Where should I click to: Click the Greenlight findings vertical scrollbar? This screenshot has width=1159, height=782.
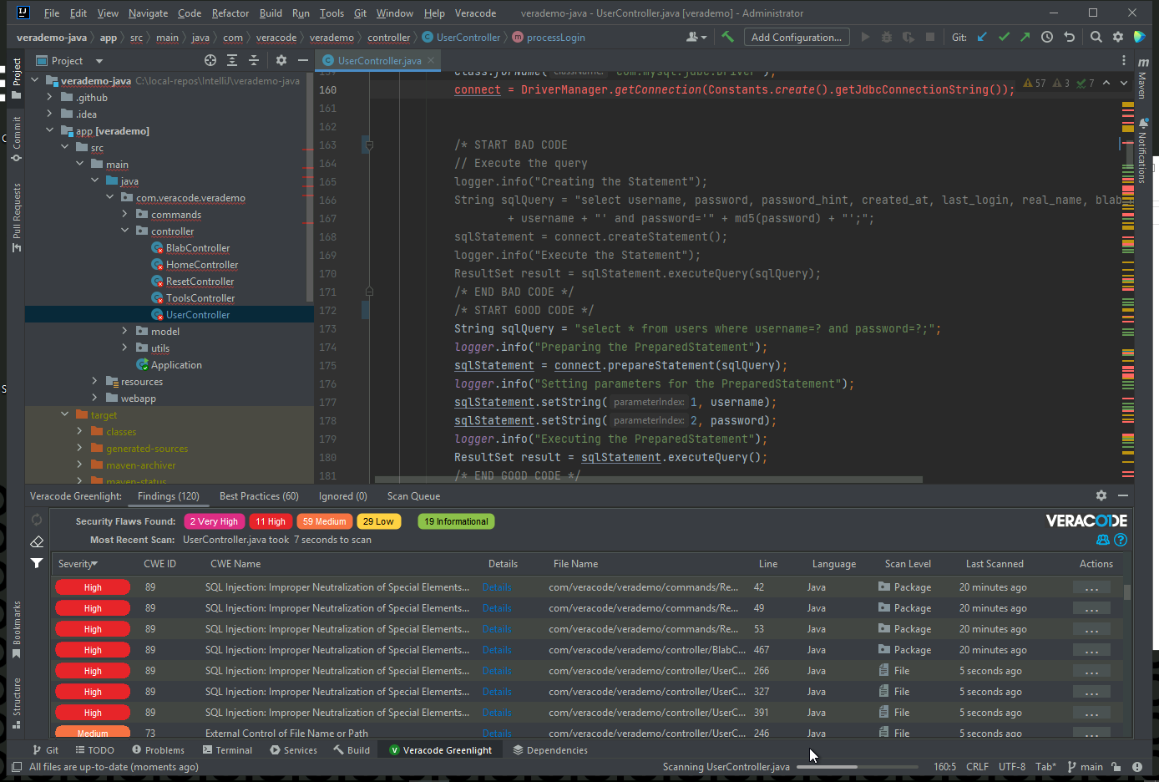click(x=1127, y=592)
